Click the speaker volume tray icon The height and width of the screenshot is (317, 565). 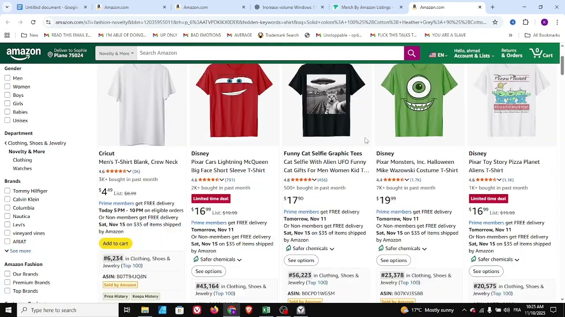pos(507,310)
